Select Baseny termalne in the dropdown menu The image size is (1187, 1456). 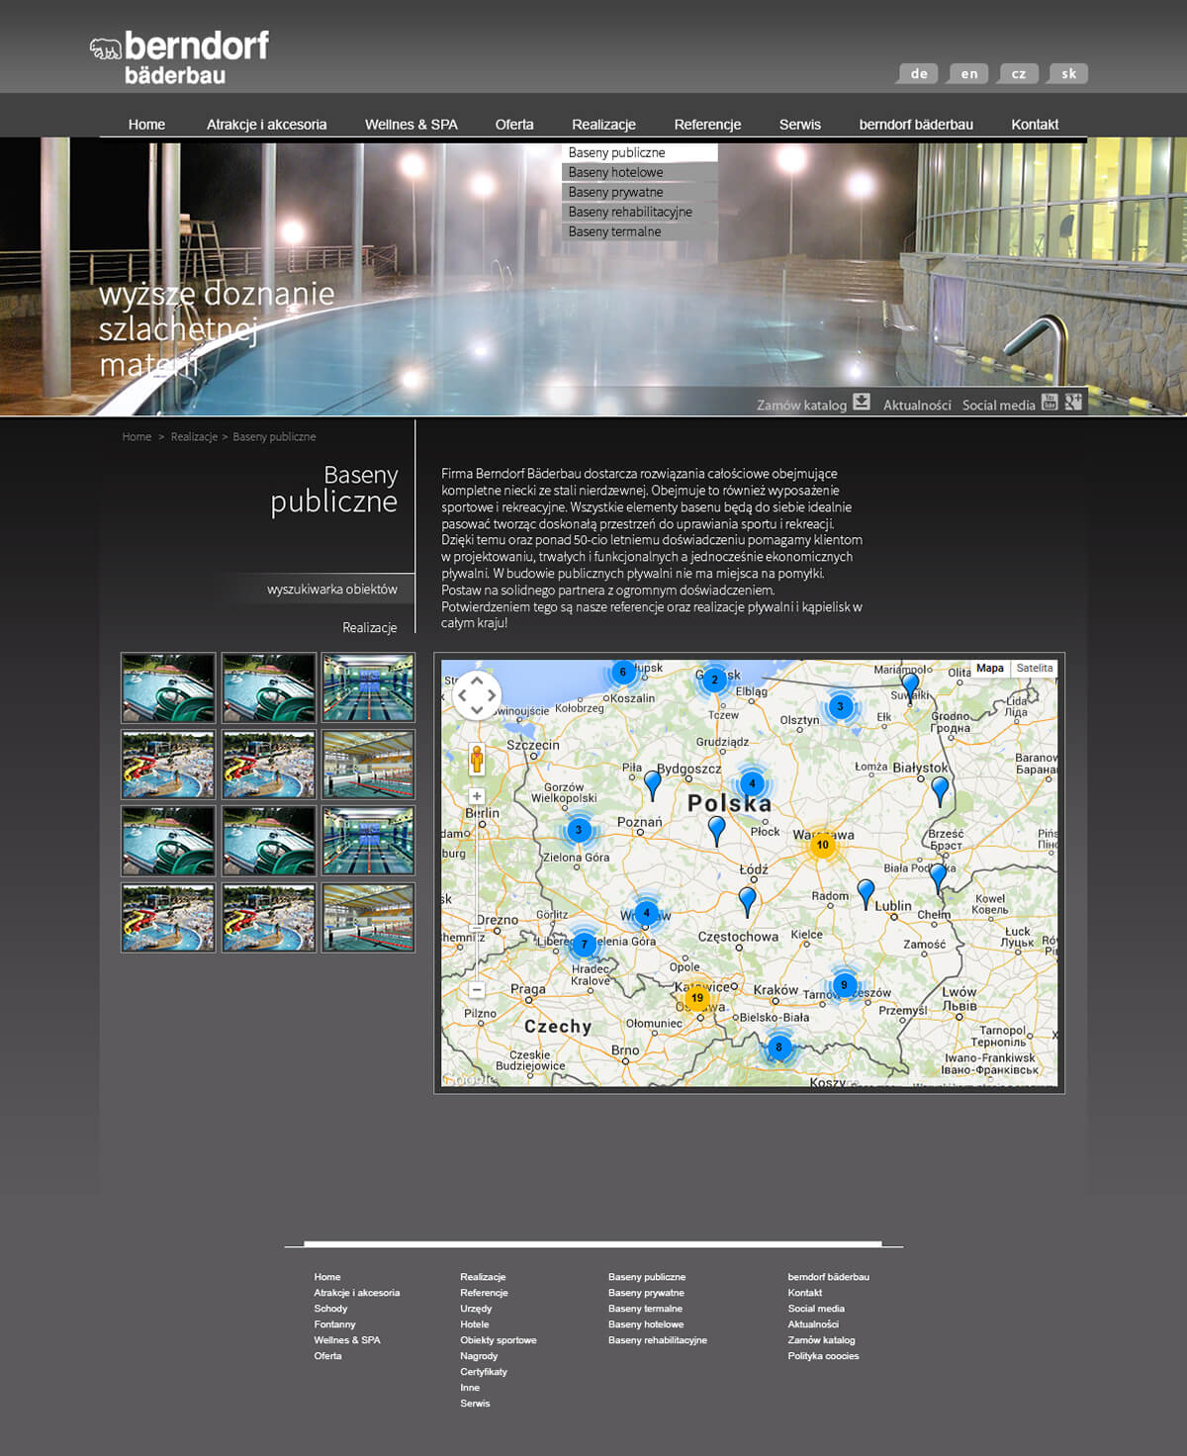[x=615, y=231]
